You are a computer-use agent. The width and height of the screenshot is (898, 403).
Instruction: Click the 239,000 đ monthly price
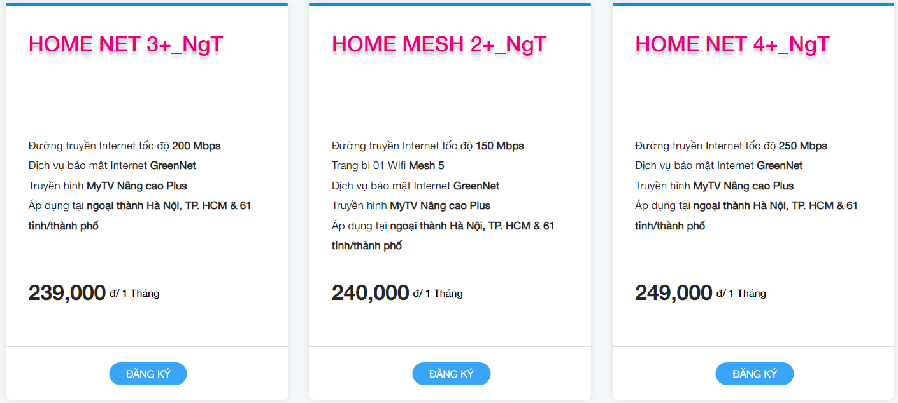(67, 293)
